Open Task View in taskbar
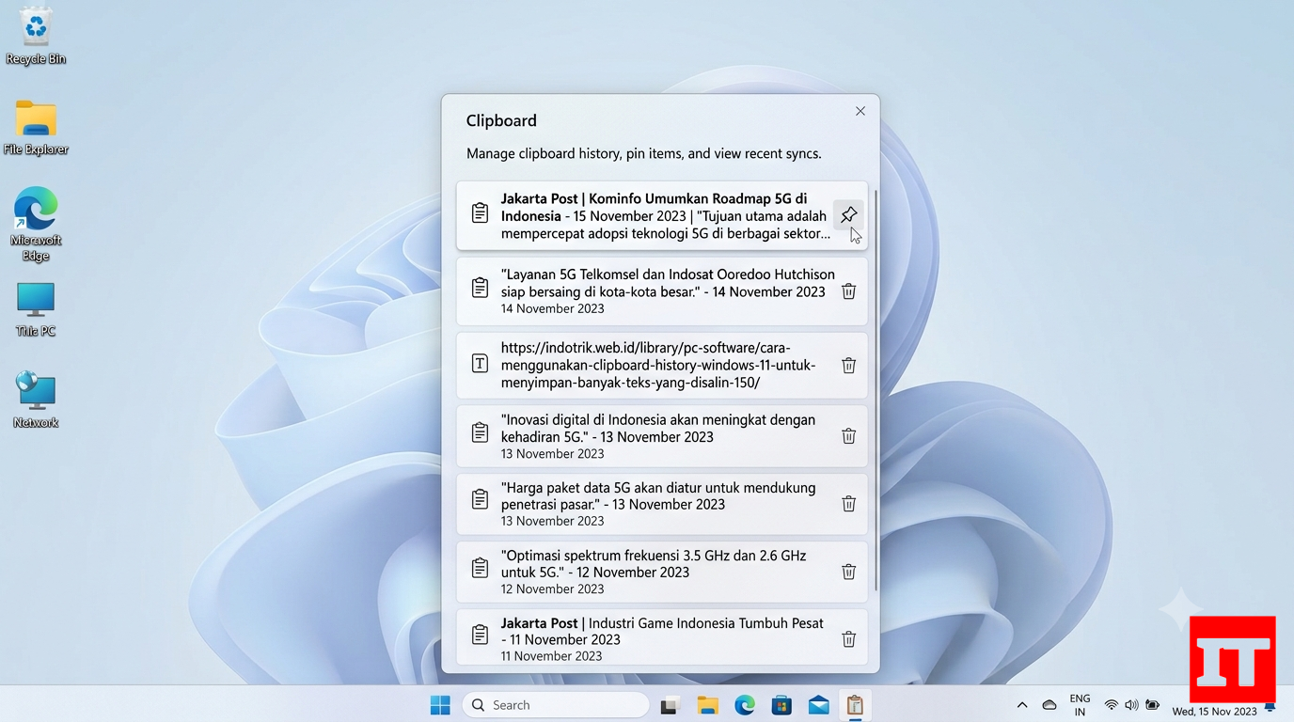 pyautogui.click(x=670, y=705)
